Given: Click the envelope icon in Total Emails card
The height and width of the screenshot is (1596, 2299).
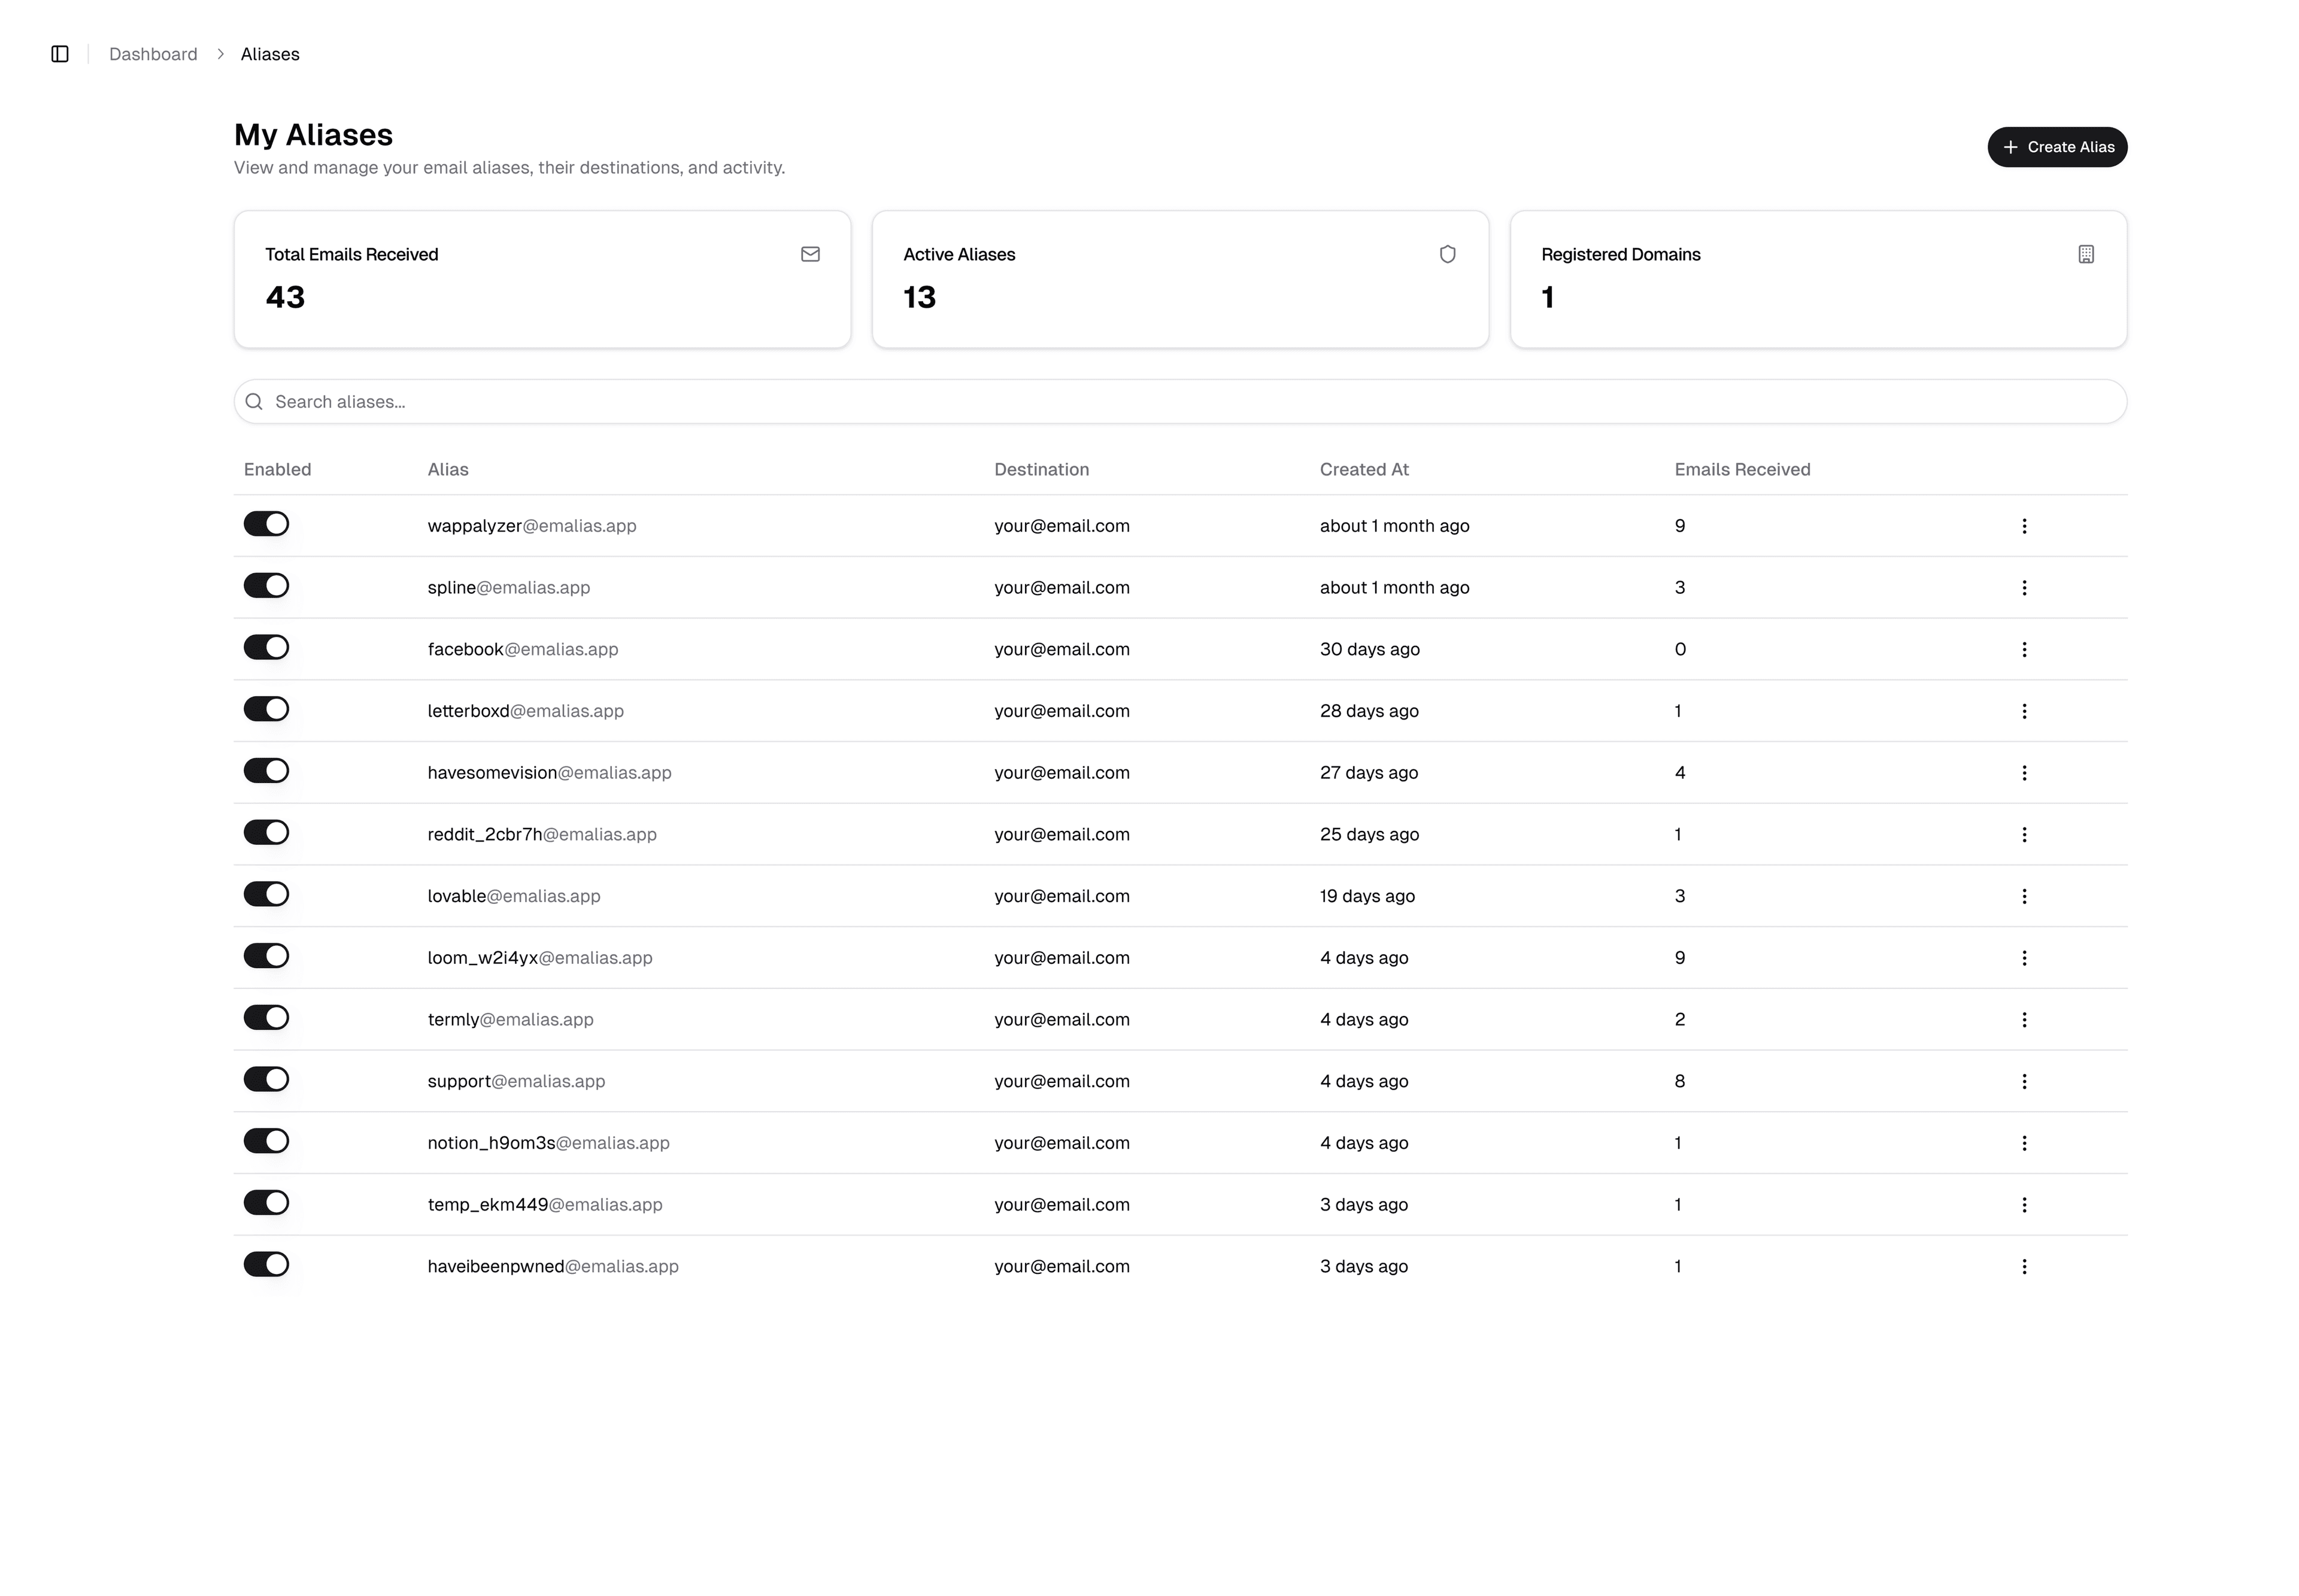Looking at the screenshot, I should (810, 254).
